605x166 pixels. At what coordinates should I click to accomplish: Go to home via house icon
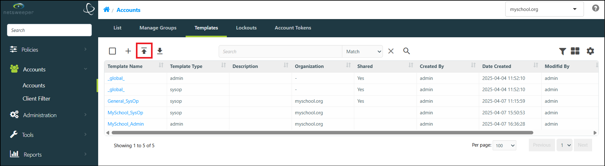(x=107, y=9)
